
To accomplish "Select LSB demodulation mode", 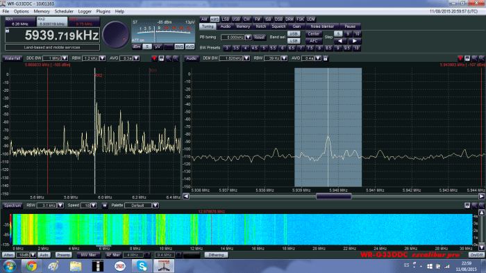I will (226, 19).
